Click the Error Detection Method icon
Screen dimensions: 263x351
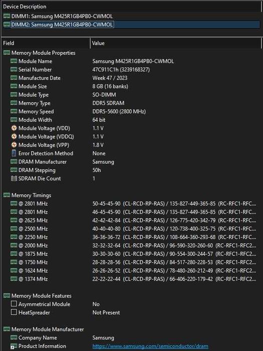tap(14, 153)
